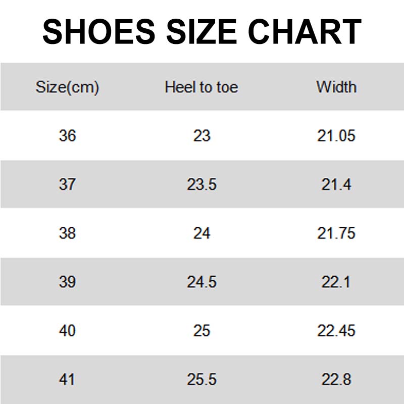This screenshot has height=404, width=404.
Task: Click the heel to toe value 25.5
Action: pyautogui.click(x=201, y=379)
